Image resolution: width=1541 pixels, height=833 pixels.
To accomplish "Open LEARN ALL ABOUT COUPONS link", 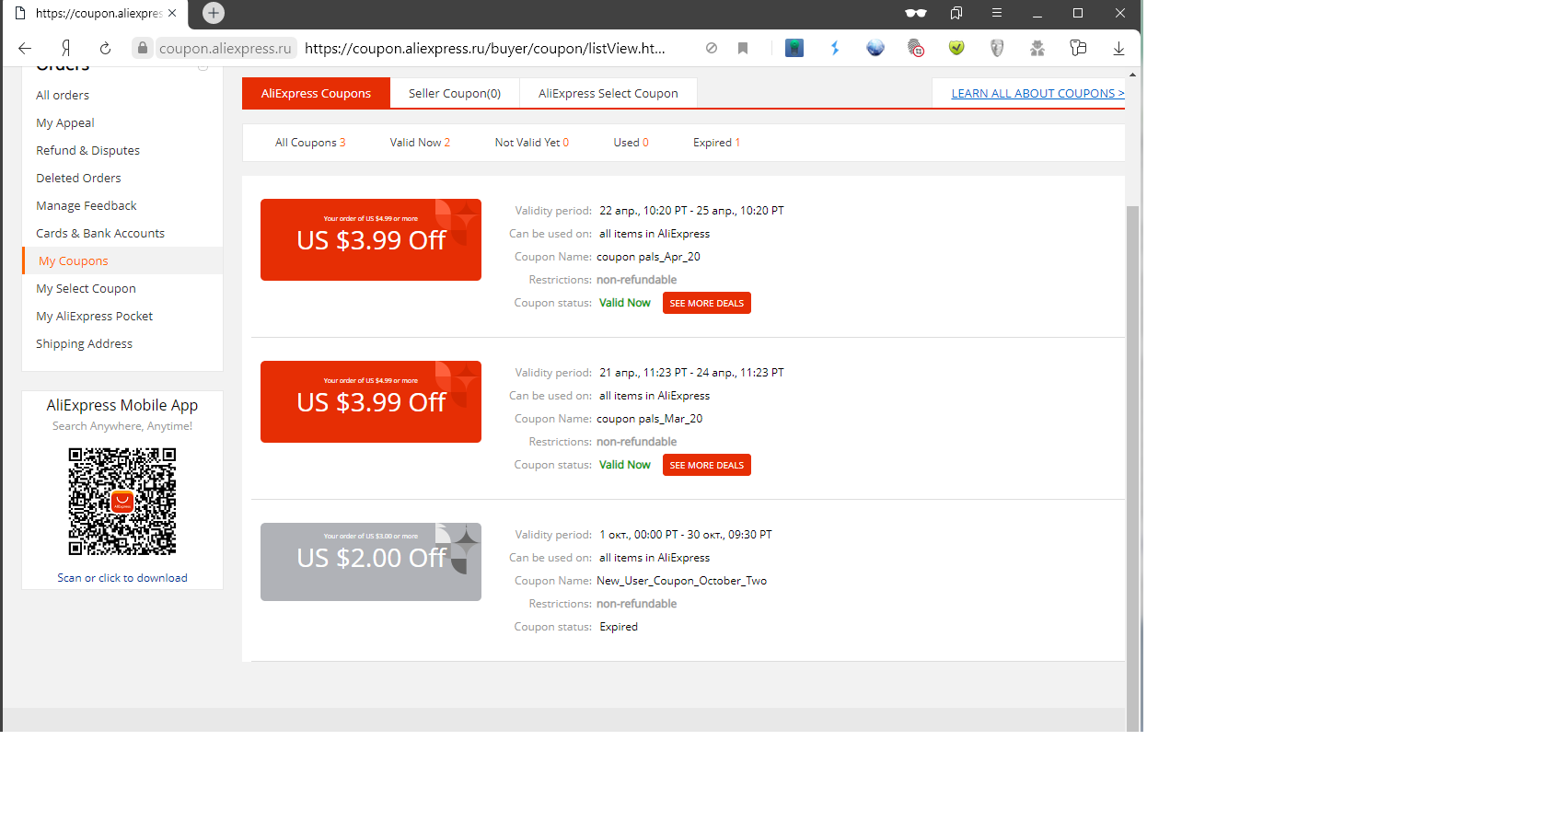I will [1037, 93].
